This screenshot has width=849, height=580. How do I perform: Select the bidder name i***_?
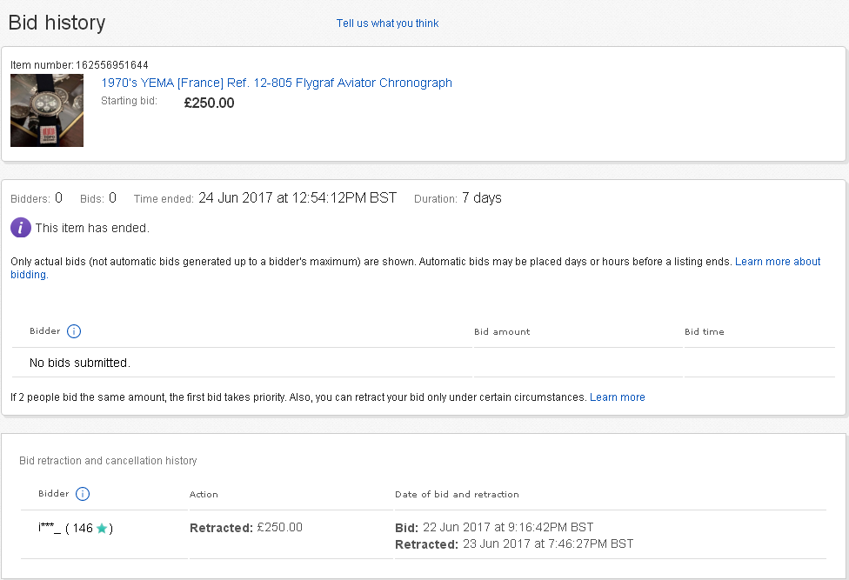pyautogui.click(x=50, y=528)
